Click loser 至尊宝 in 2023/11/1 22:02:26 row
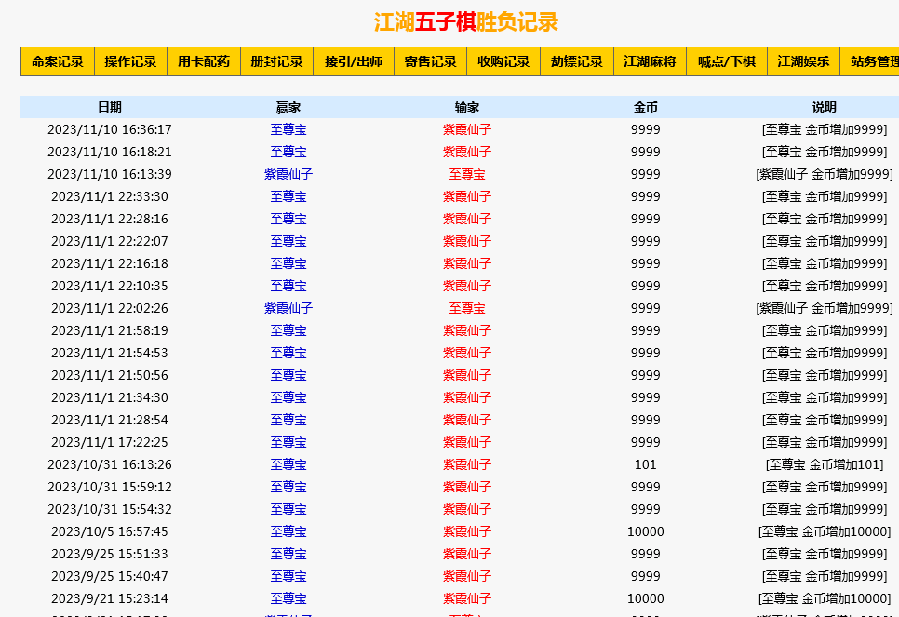Image resolution: width=899 pixels, height=617 pixels. tap(466, 309)
